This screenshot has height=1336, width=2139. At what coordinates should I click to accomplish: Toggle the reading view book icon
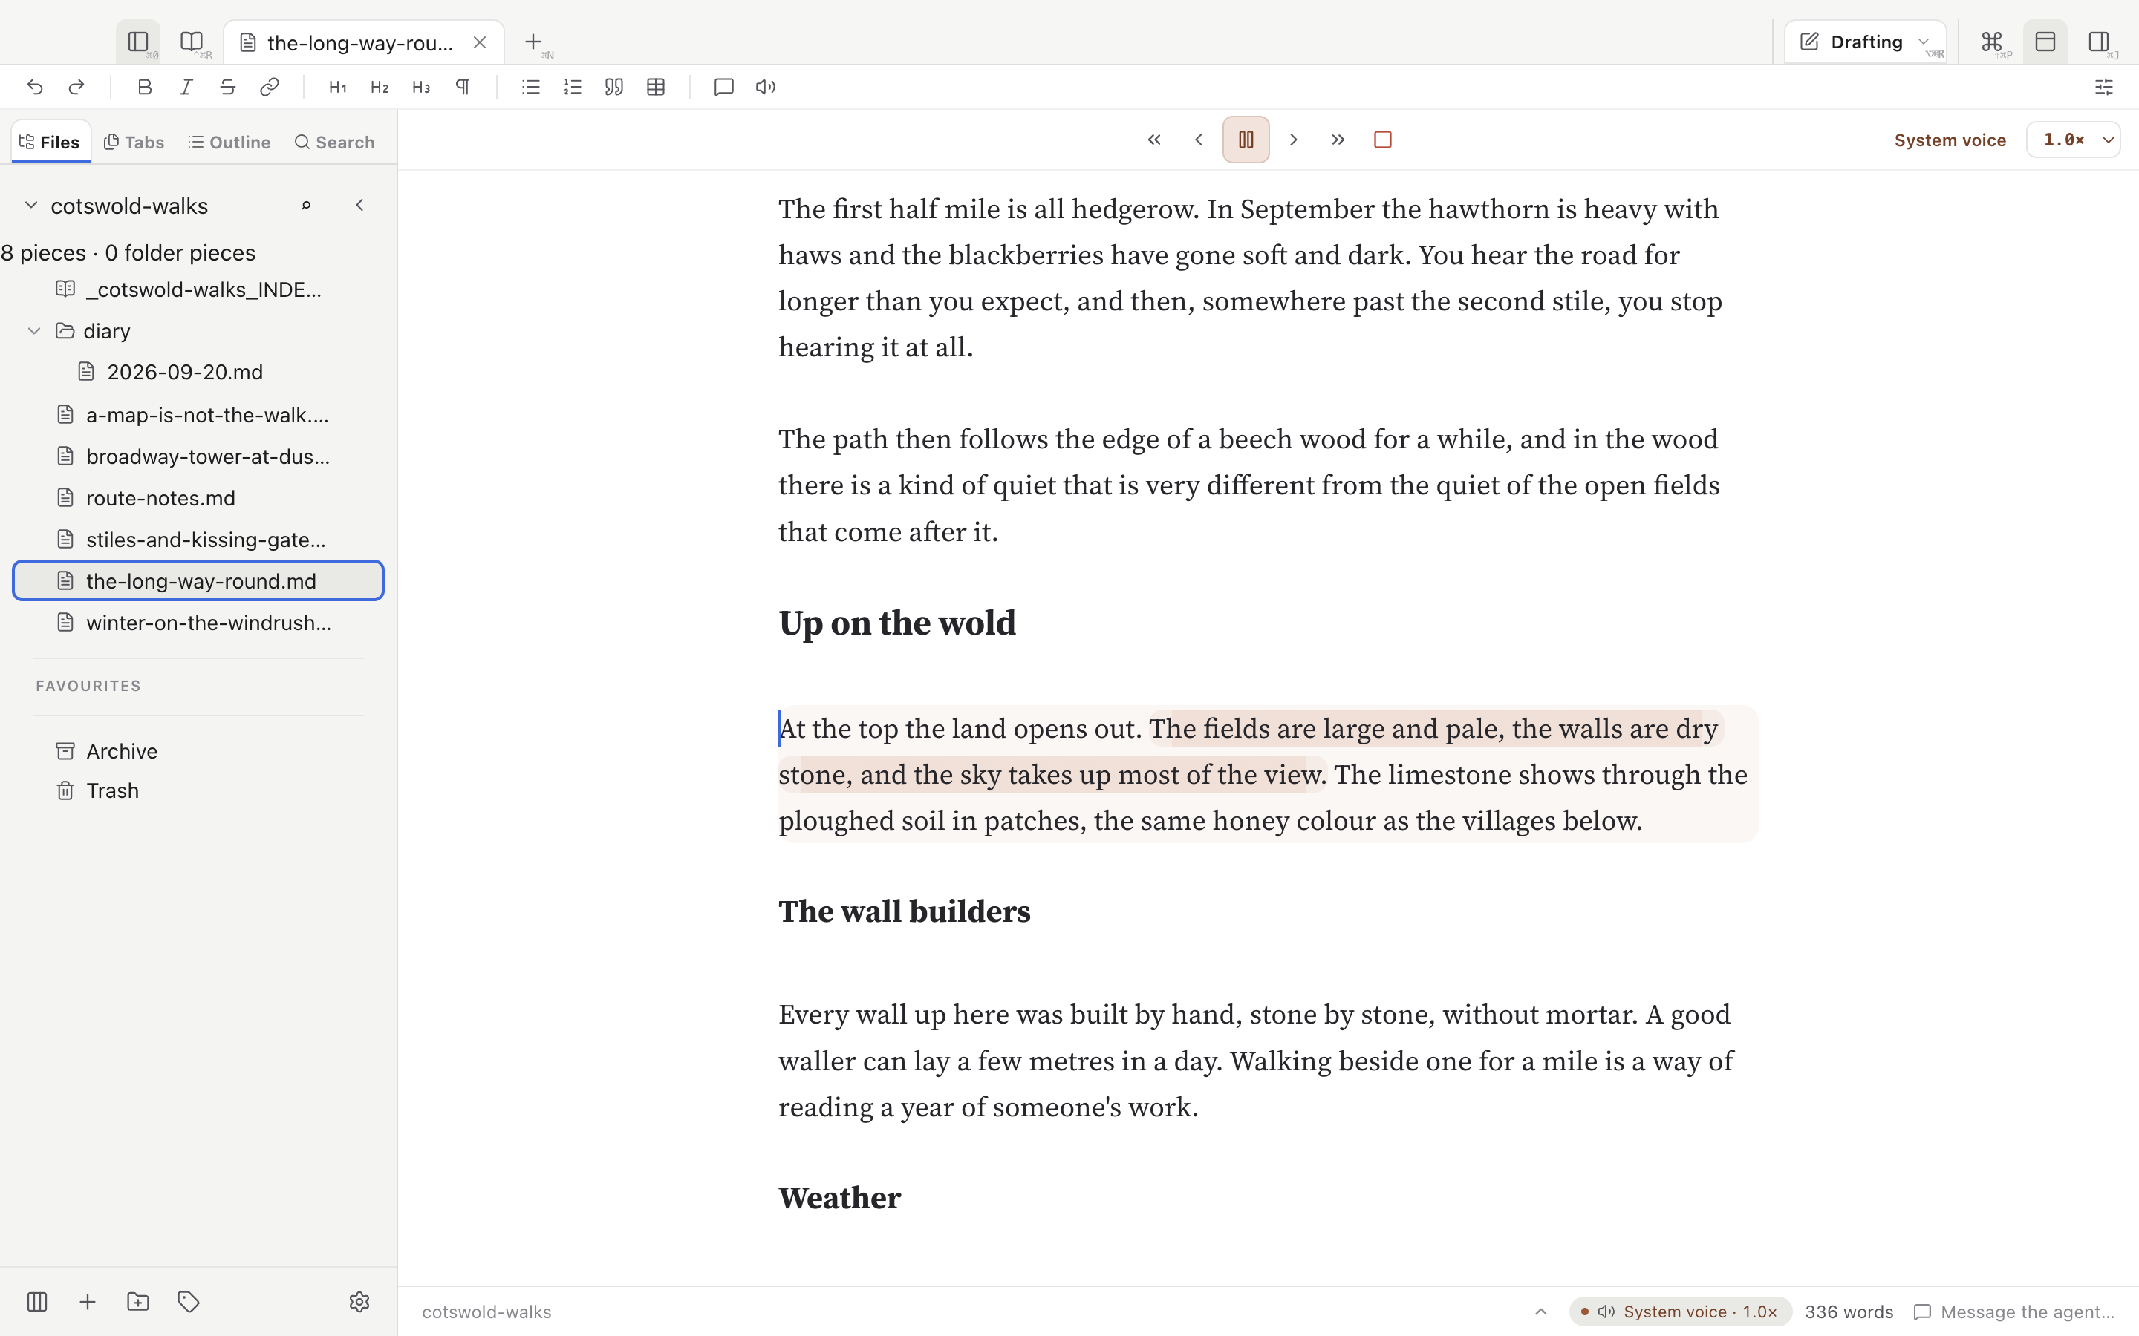192,42
